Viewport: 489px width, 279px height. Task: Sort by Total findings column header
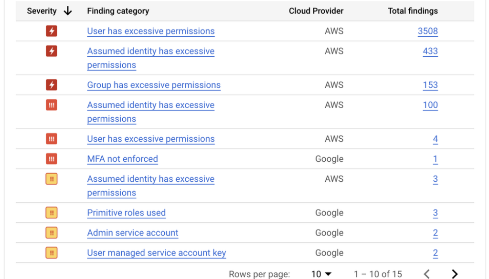pos(413,11)
